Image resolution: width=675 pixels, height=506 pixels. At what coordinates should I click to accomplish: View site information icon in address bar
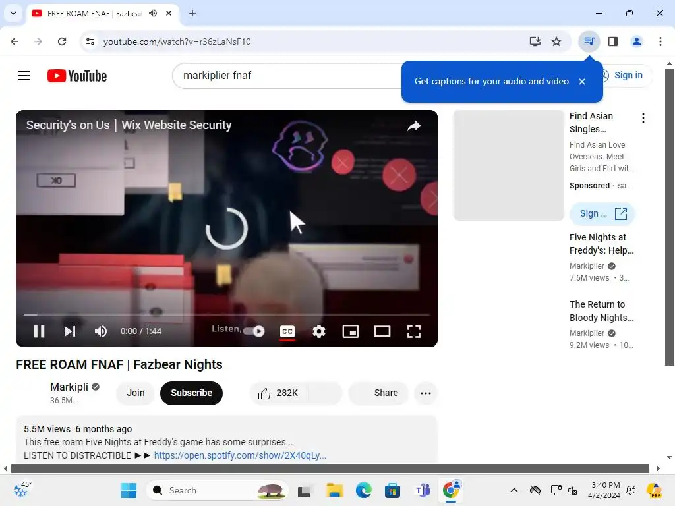coord(90,42)
